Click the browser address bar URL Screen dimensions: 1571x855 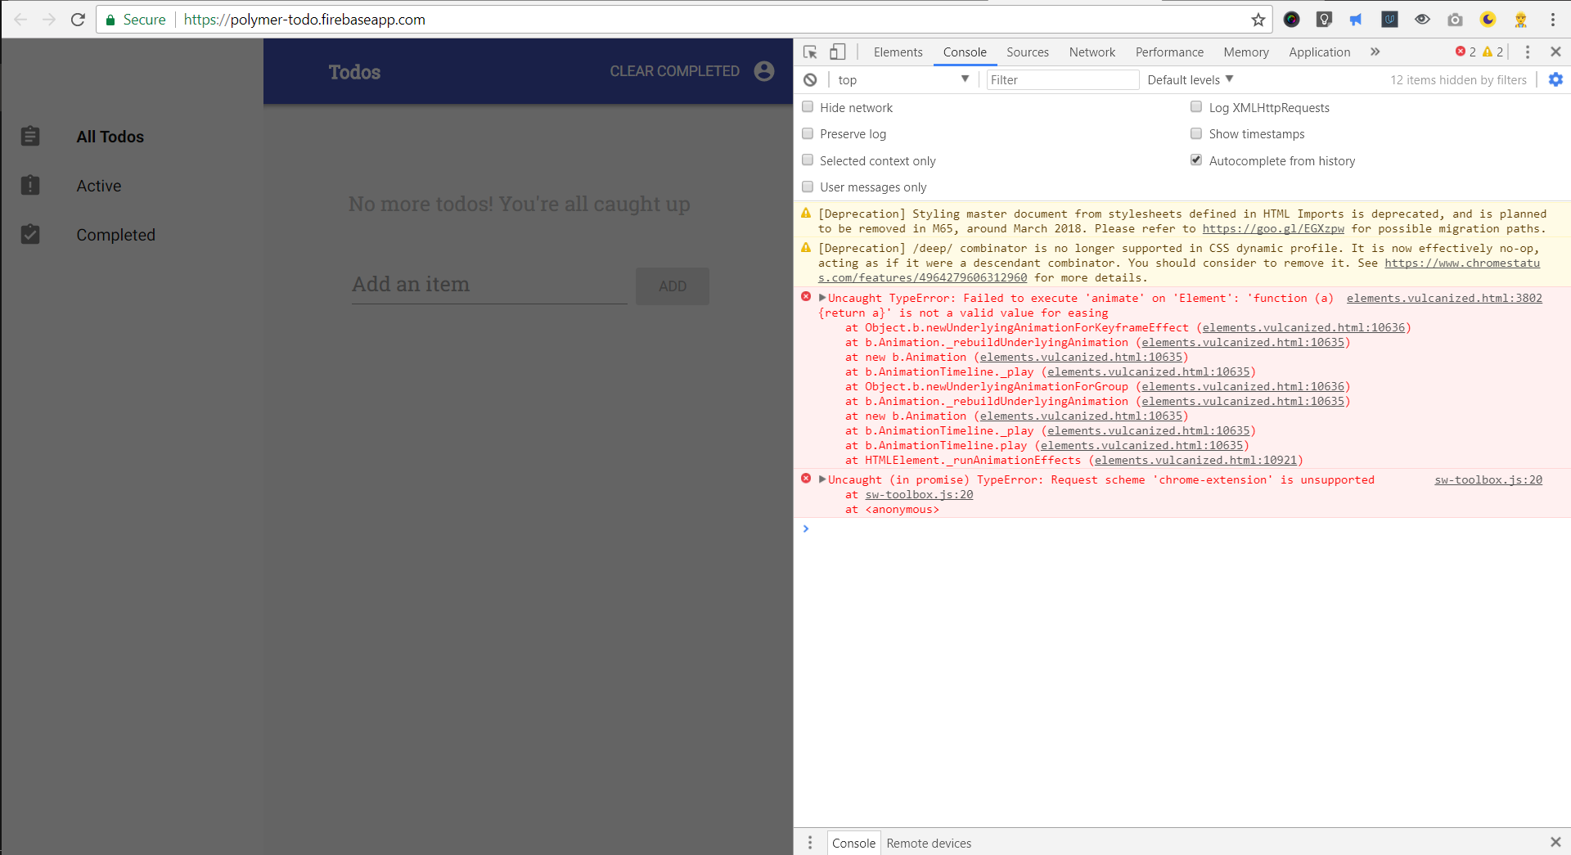click(304, 20)
